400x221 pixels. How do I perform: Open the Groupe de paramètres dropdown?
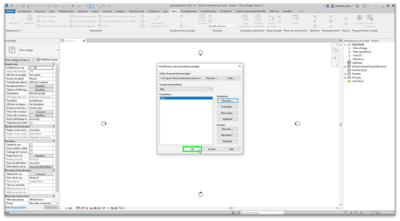pos(186,89)
